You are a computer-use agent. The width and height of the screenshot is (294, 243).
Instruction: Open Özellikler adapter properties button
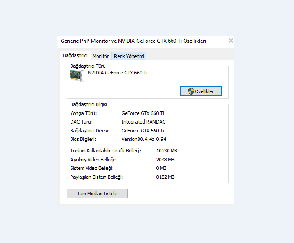(201, 91)
